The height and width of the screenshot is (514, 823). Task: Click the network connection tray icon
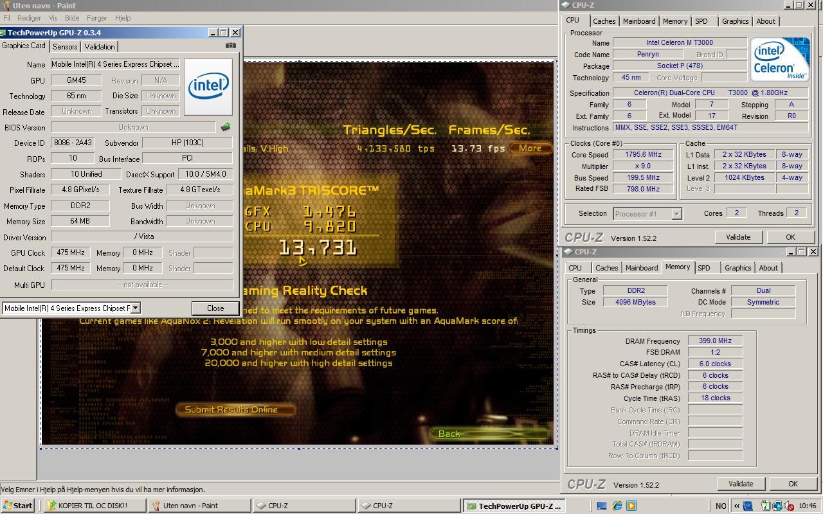777,506
